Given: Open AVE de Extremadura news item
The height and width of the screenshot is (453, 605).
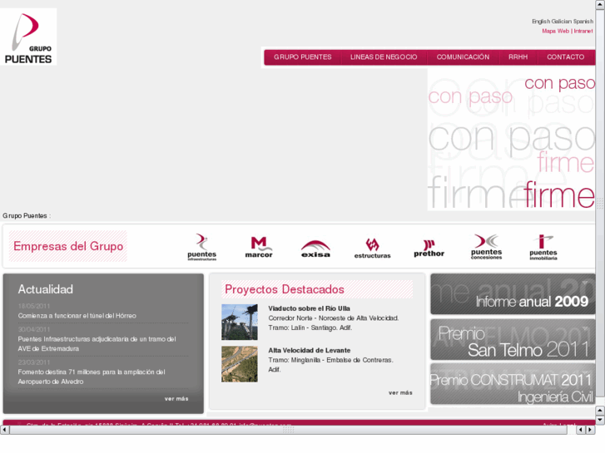Looking at the screenshot, I should [x=97, y=344].
